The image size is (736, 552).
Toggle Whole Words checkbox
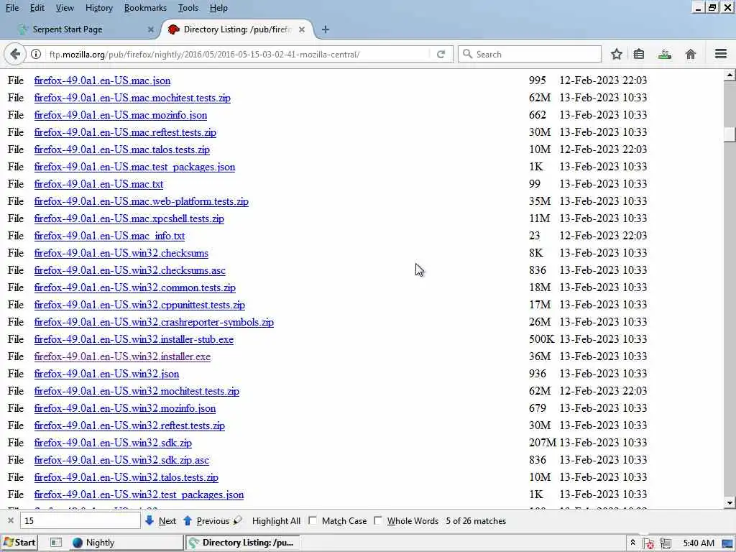click(378, 520)
